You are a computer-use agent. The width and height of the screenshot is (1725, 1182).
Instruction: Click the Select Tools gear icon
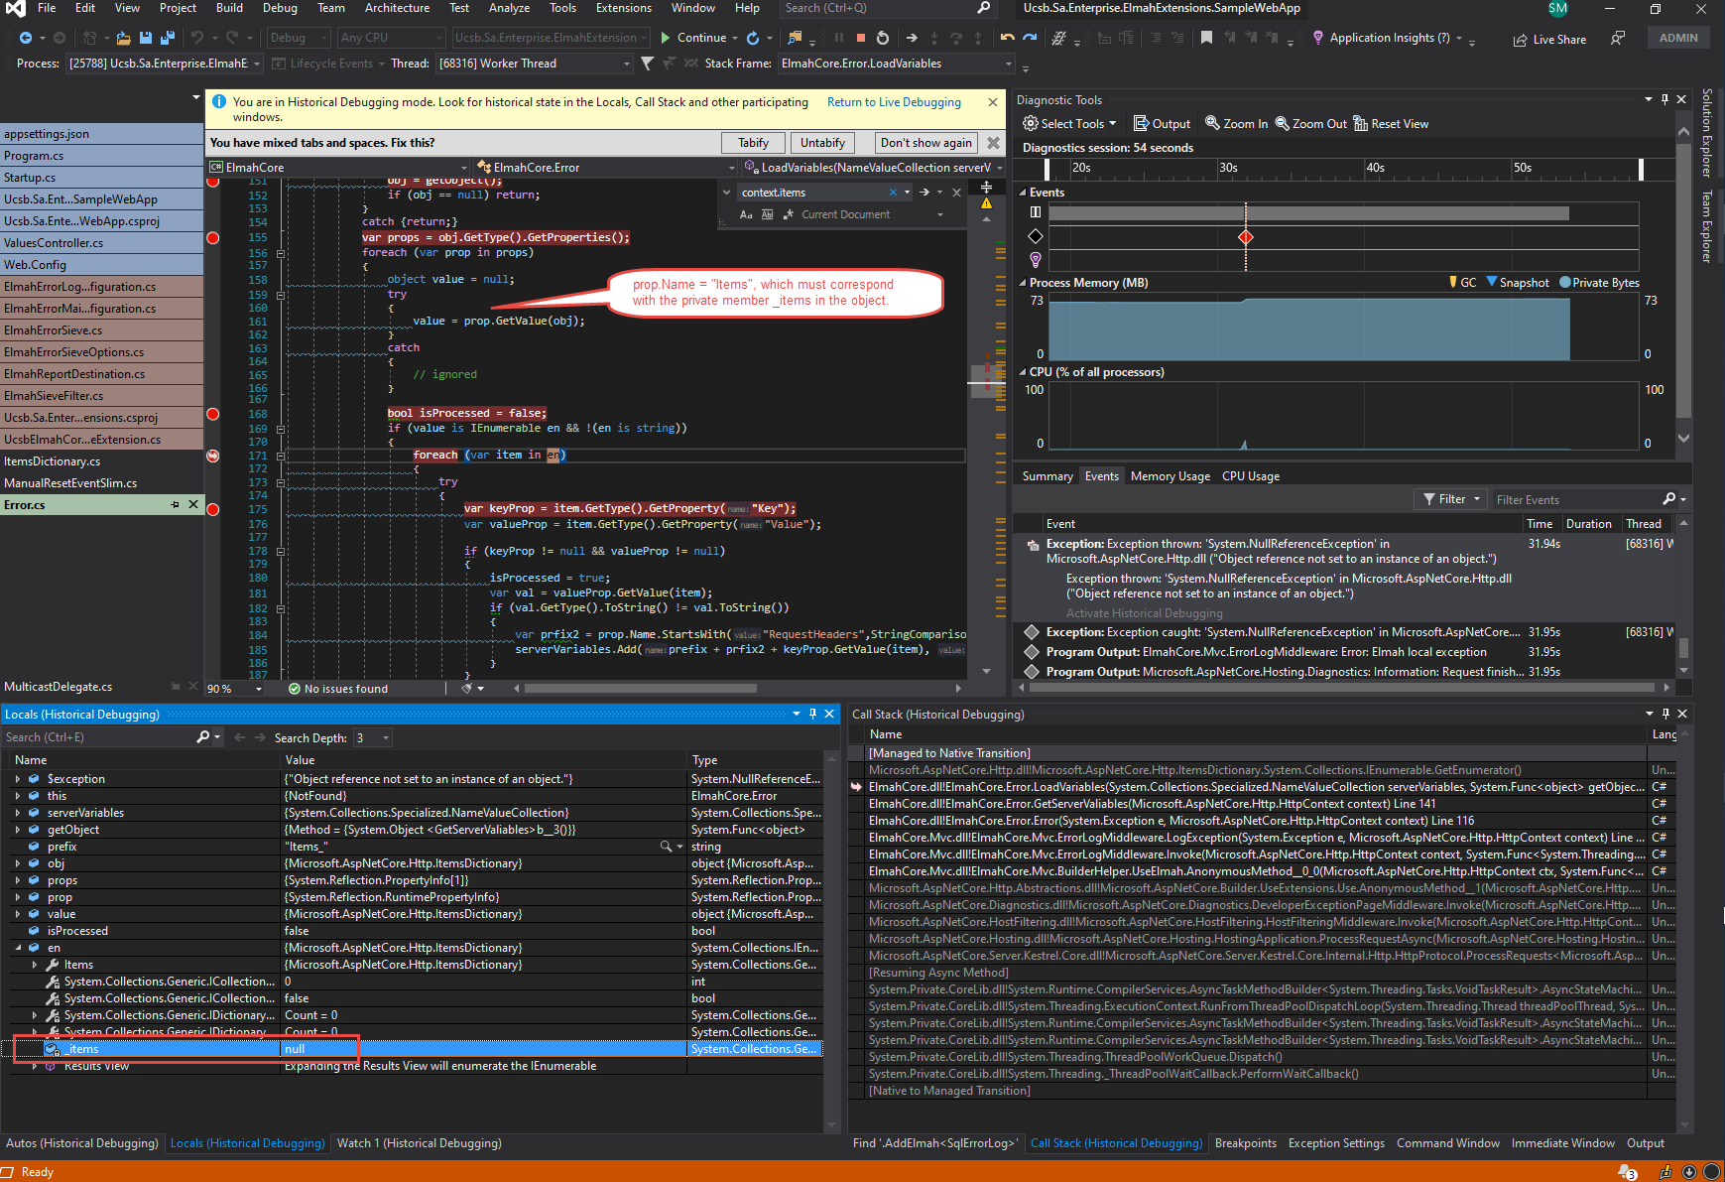pyautogui.click(x=1031, y=124)
